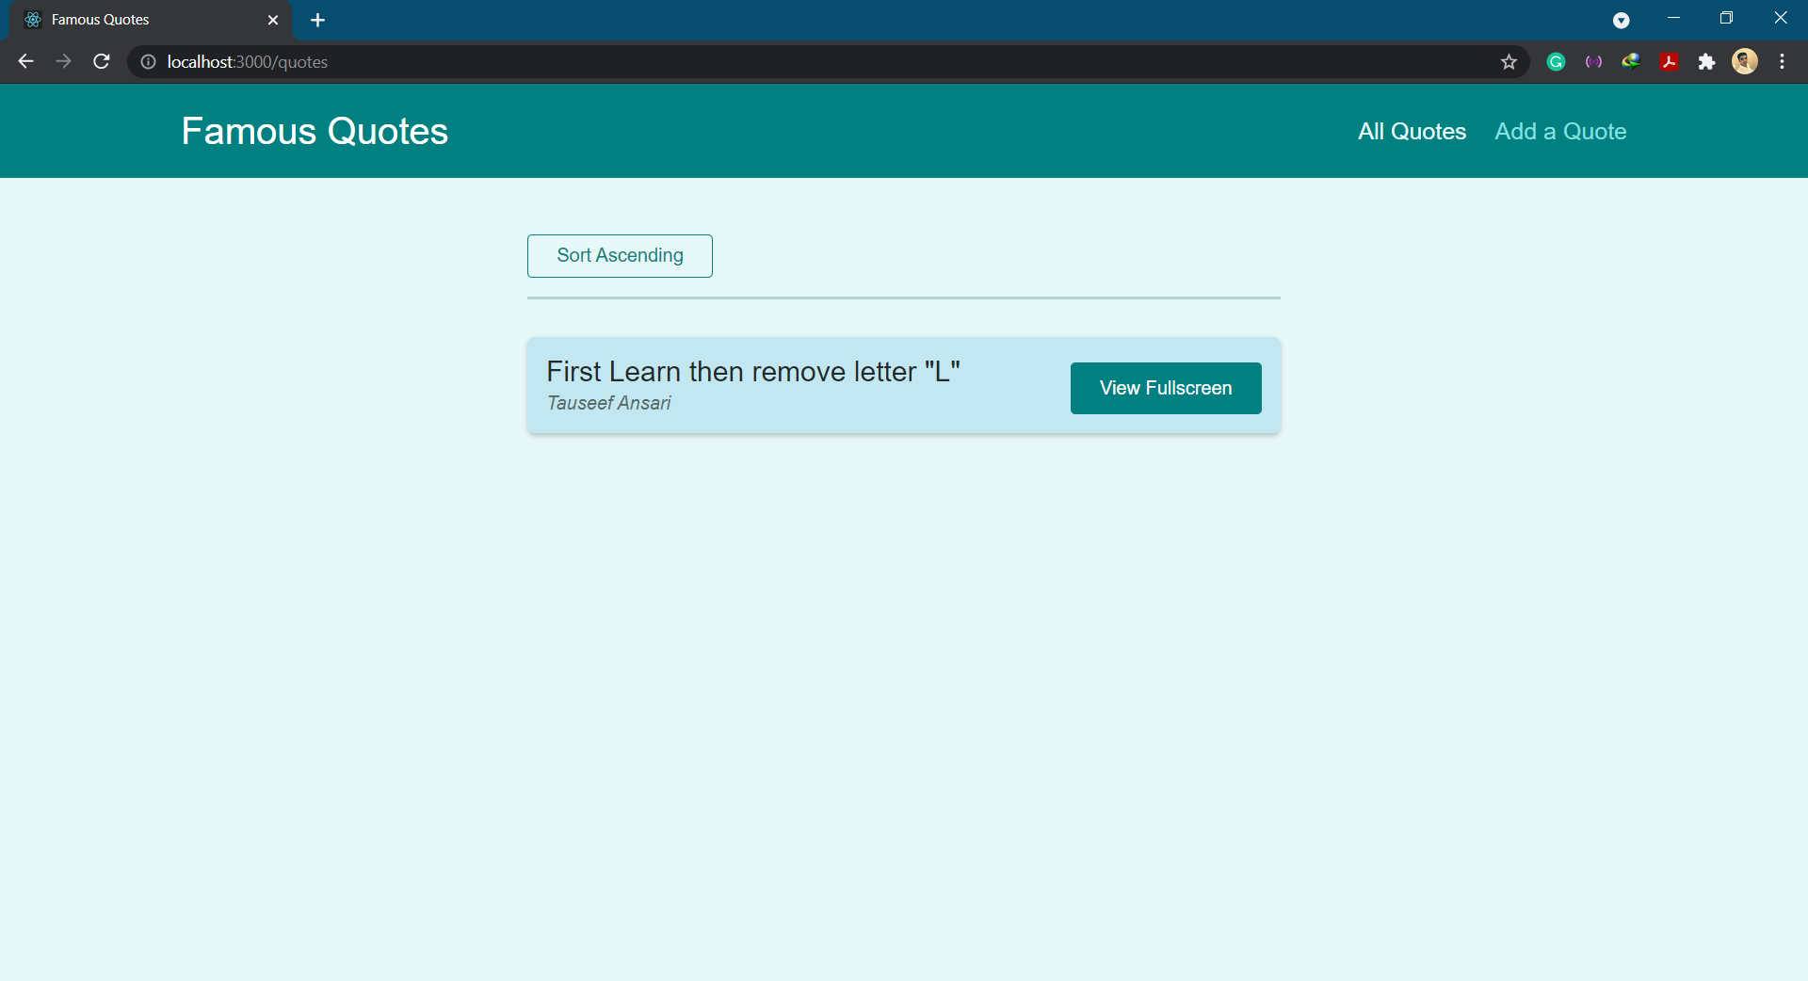The height and width of the screenshot is (981, 1808).
Task: Focus the address bar URL field
Action: (x=753, y=62)
